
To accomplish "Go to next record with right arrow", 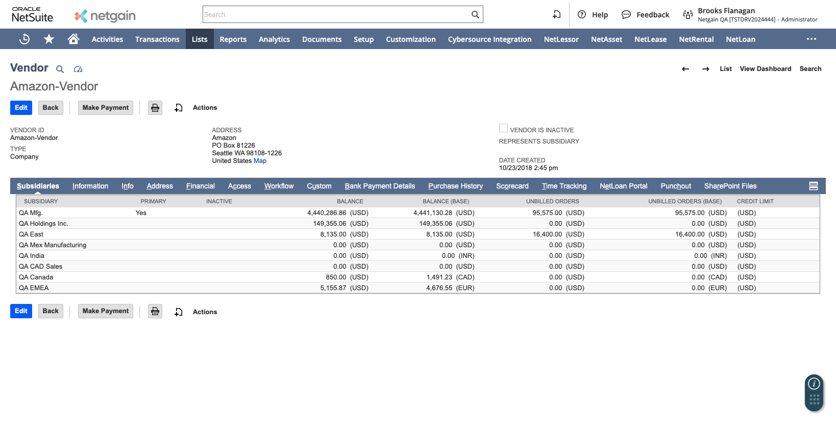I will pos(705,69).
